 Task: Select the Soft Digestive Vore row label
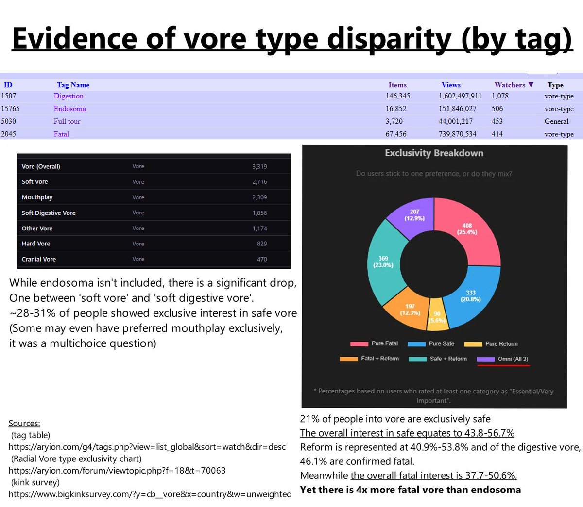[x=49, y=213]
